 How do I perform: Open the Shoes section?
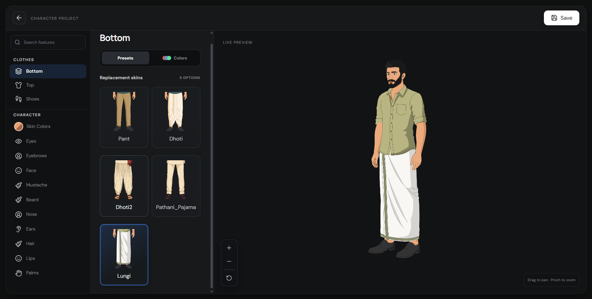pos(48,99)
